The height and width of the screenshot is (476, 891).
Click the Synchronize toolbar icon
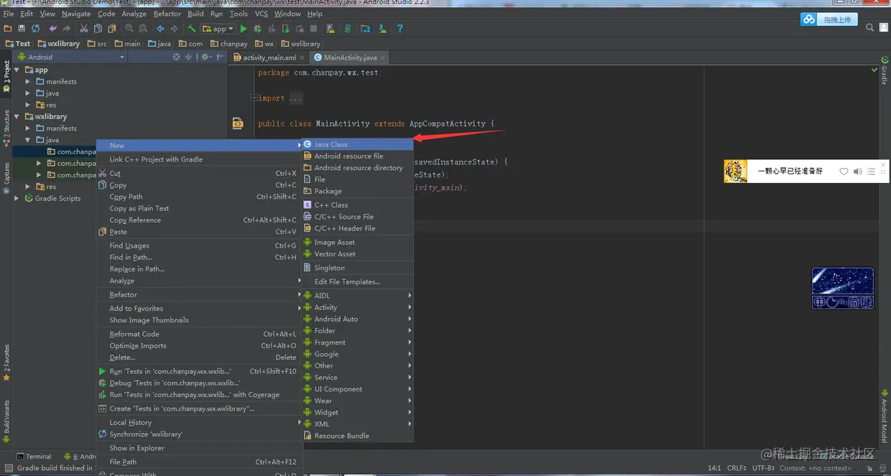35,29
